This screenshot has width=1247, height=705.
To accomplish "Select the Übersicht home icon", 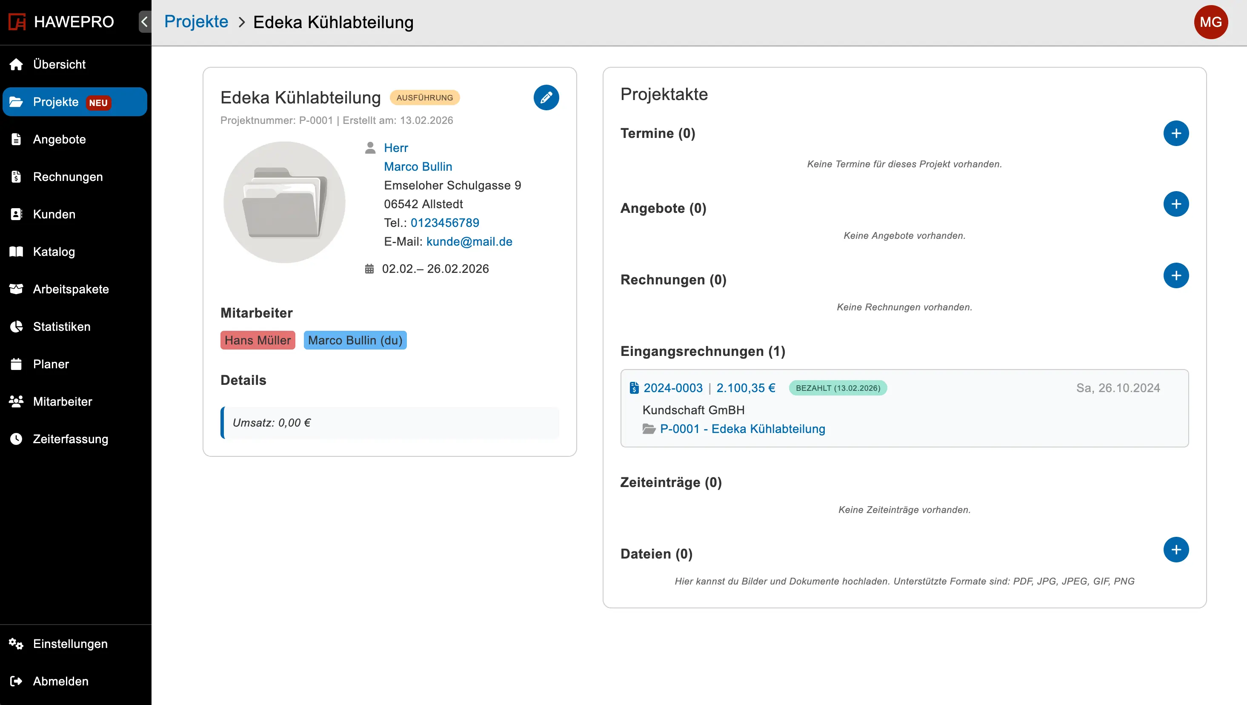I will pyautogui.click(x=16, y=64).
